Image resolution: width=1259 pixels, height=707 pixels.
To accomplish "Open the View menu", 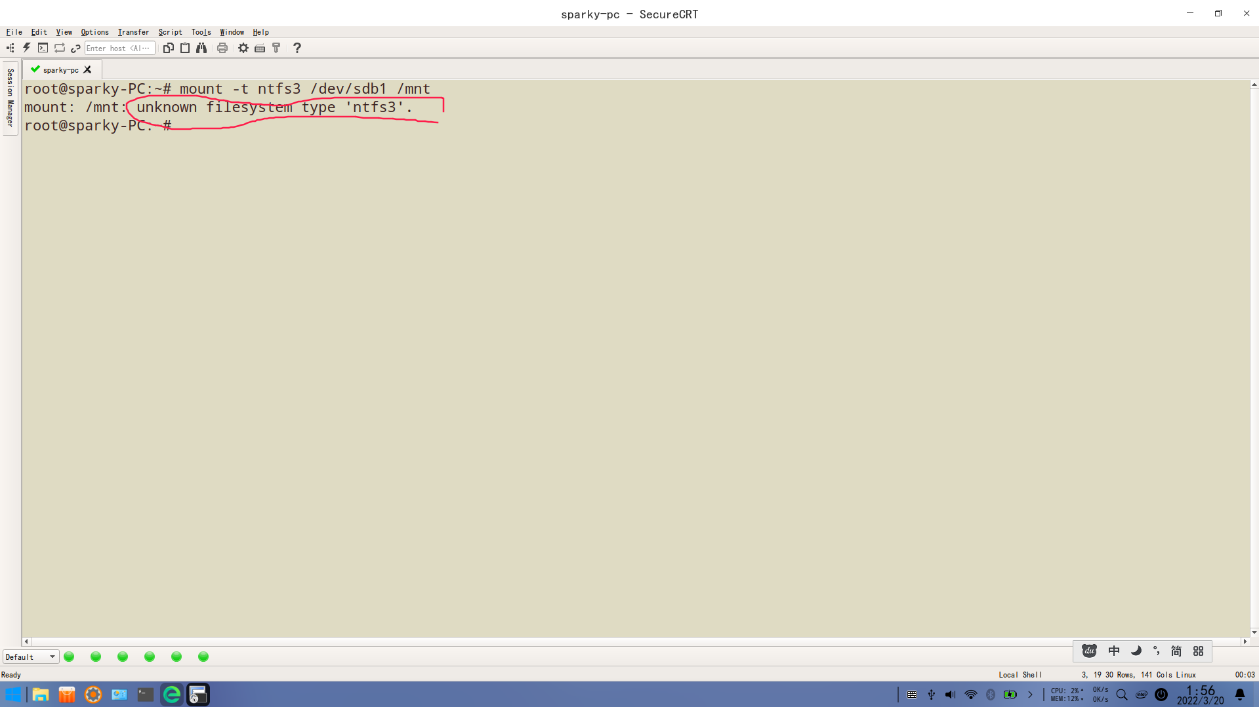I will pyautogui.click(x=64, y=32).
